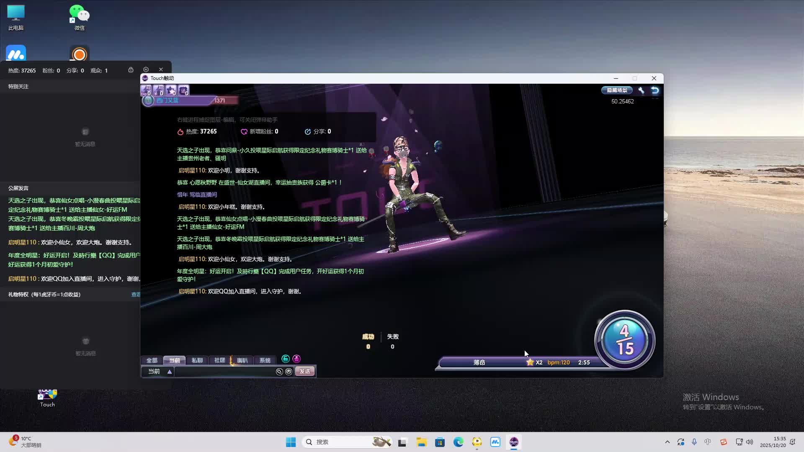Click the blue return arrow icon
Viewport: 804px width, 452px height.
pos(655,90)
